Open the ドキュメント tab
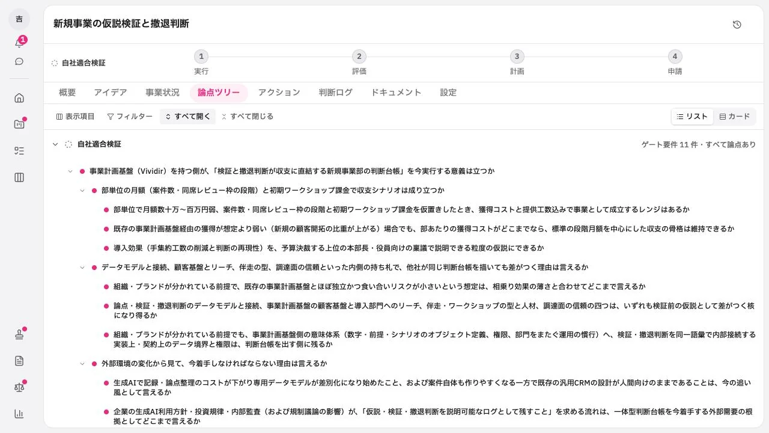 (x=396, y=93)
